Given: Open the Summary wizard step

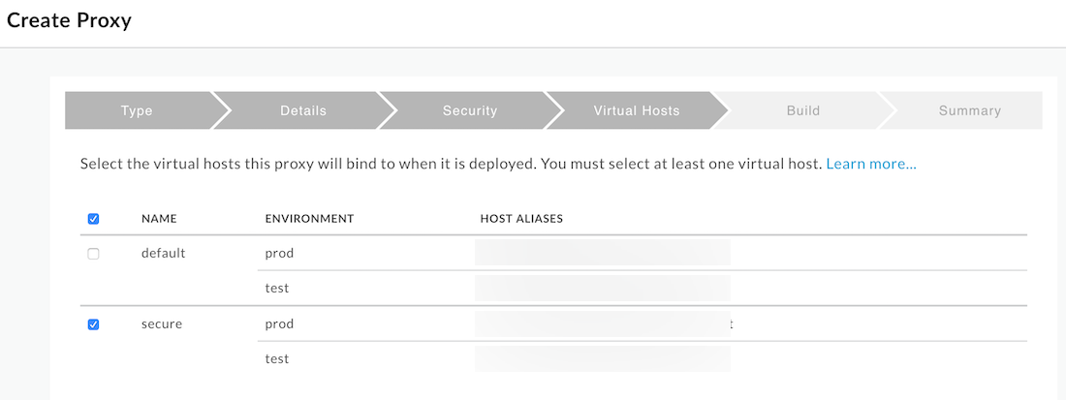Looking at the screenshot, I should pos(969,110).
